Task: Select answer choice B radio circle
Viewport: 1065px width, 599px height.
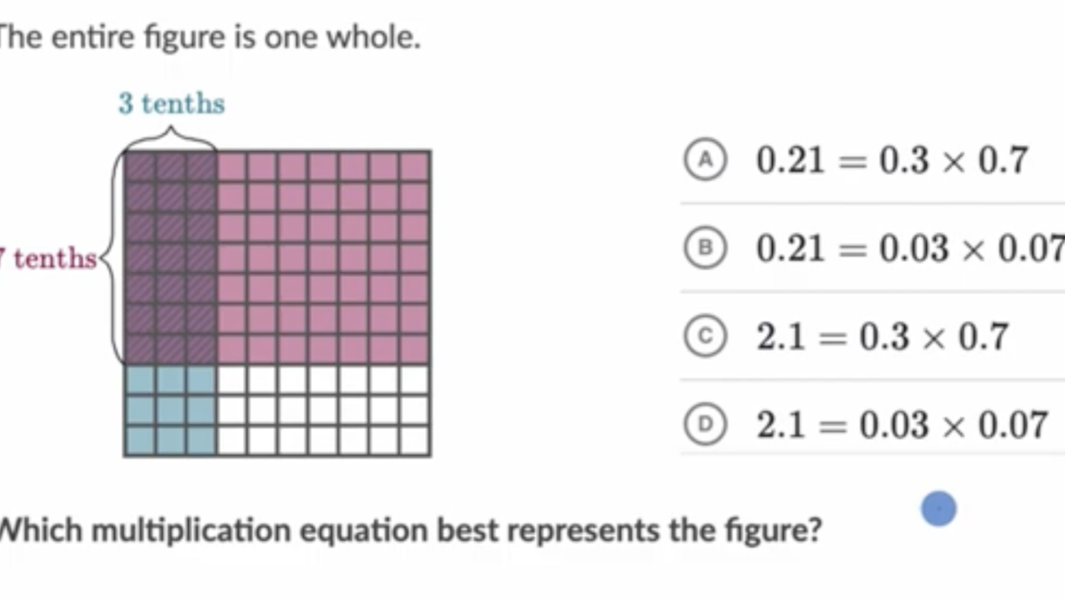Action: point(706,248)
